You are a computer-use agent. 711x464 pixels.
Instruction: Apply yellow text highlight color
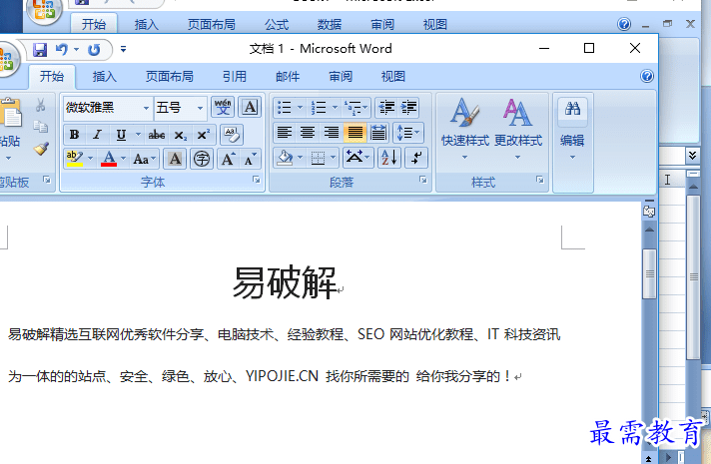point(74,159)
